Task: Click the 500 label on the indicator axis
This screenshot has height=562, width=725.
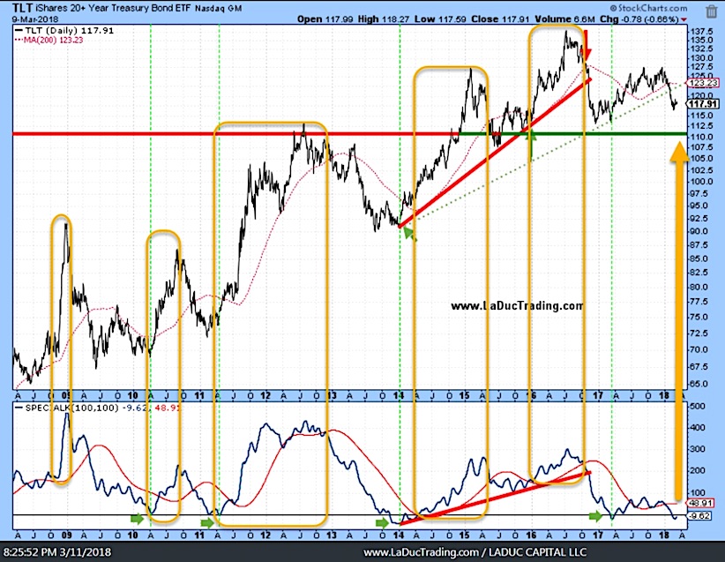Action: pos(698,406)
